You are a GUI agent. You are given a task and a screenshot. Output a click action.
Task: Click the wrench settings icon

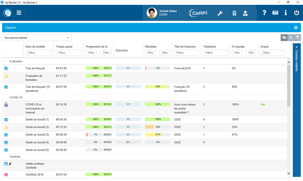[220, 13]
